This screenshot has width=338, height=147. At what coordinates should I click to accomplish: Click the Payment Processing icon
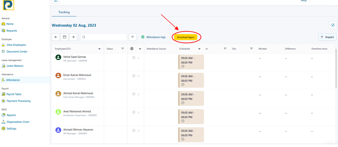tap(3, 101)
